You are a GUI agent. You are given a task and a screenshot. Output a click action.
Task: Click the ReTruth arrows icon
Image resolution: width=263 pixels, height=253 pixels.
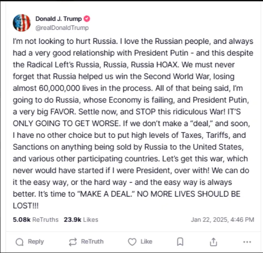[73, 242]
